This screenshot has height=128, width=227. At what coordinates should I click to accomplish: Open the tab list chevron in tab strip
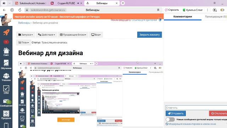(10, 3)
